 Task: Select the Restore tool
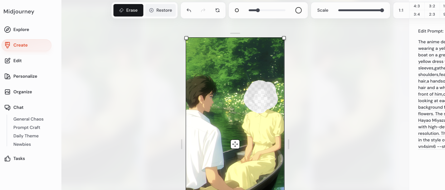pos(161,10)
